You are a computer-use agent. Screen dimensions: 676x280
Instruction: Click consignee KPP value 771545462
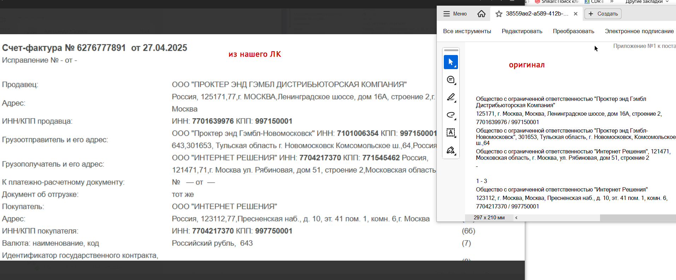click(x=381, y=158)
